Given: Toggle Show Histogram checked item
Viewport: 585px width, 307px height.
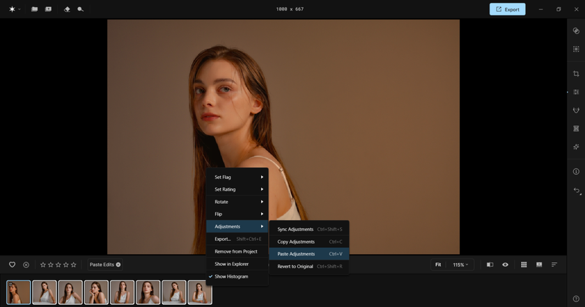Looking at the screenshot, I should pos(237,276).
